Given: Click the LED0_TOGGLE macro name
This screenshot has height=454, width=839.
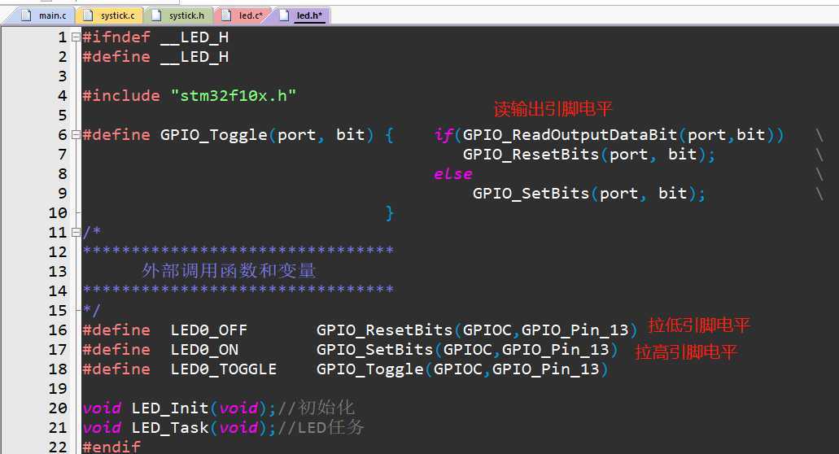Looking at the screenshot, I should tap(224, 369).
